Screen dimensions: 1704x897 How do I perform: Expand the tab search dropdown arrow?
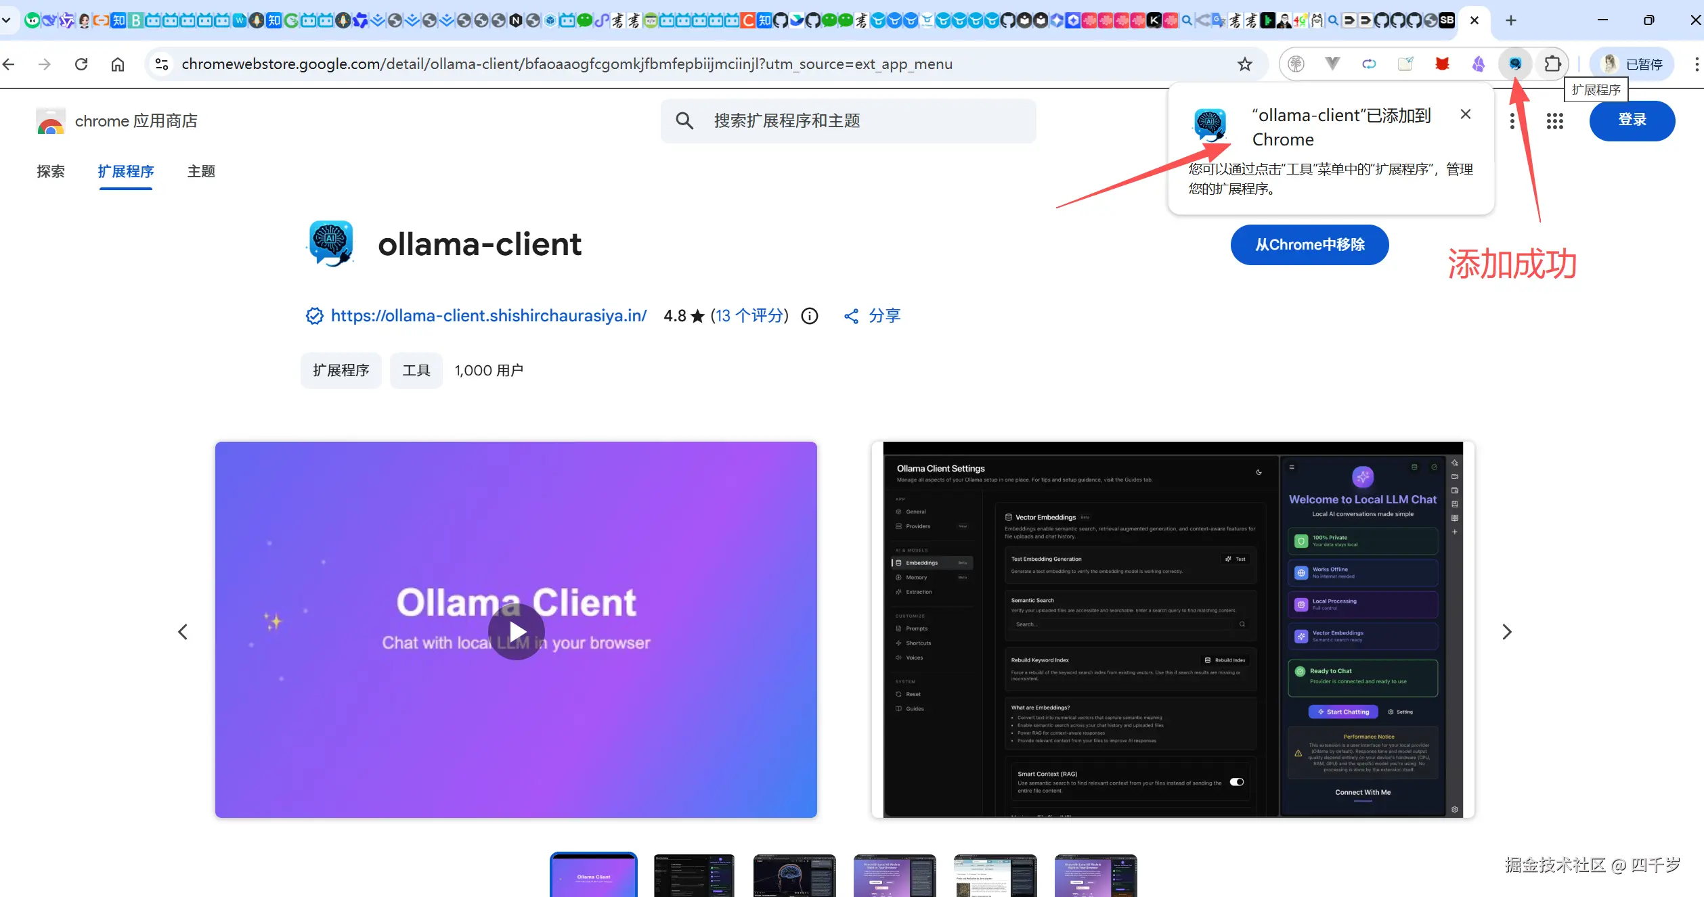click(6, 20)
